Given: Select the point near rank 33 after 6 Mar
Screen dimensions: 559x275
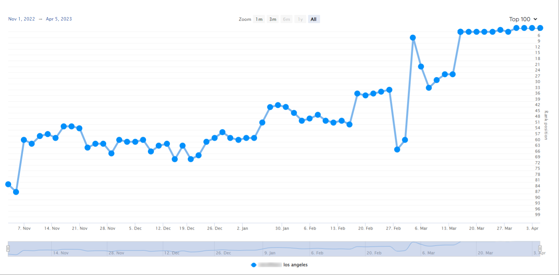Looking at the screenshot, I should pyautogui.click(x=429, y=88).
